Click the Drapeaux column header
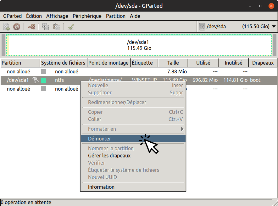 (x=263, y=63)
